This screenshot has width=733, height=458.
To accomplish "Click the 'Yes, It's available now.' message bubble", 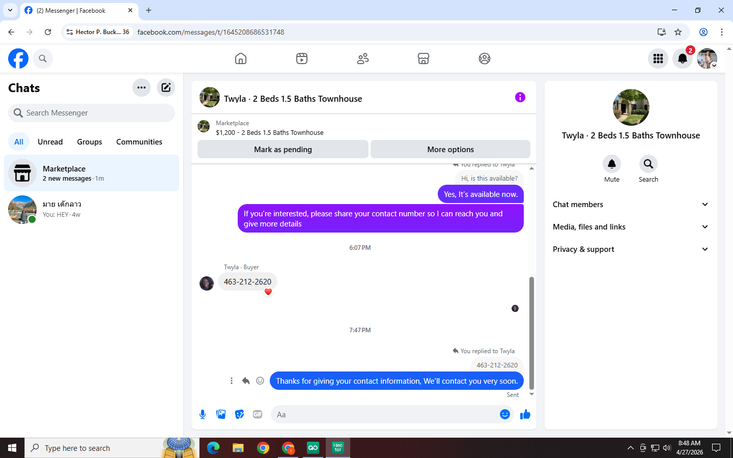I will (x=481, y=194).
